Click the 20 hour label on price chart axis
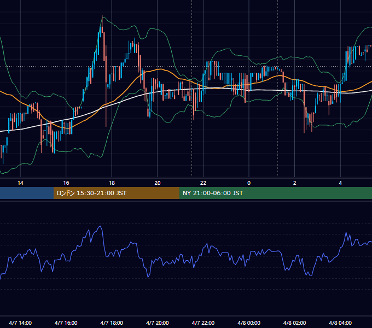 158,183
